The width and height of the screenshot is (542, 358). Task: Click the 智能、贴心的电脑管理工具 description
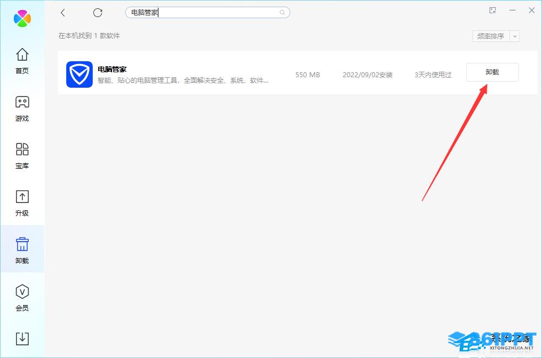click(x=183, y=81)
